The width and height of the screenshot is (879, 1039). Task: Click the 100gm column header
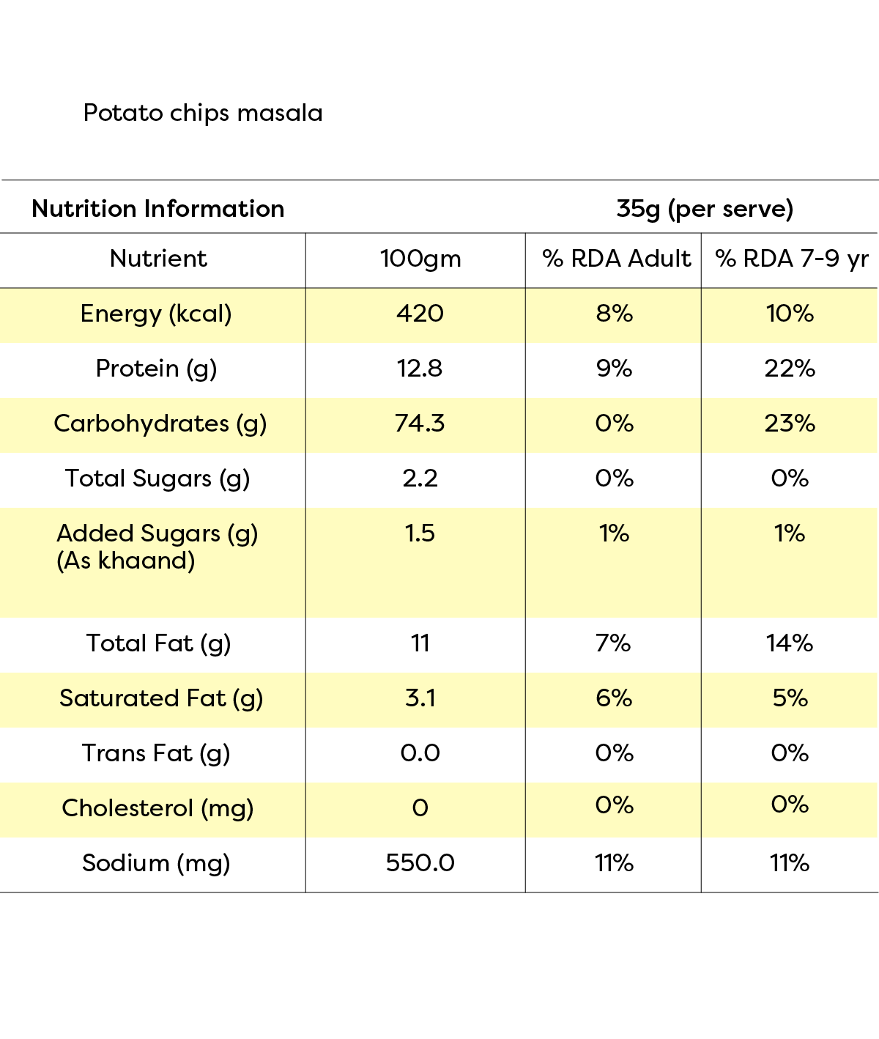point(420,259)
